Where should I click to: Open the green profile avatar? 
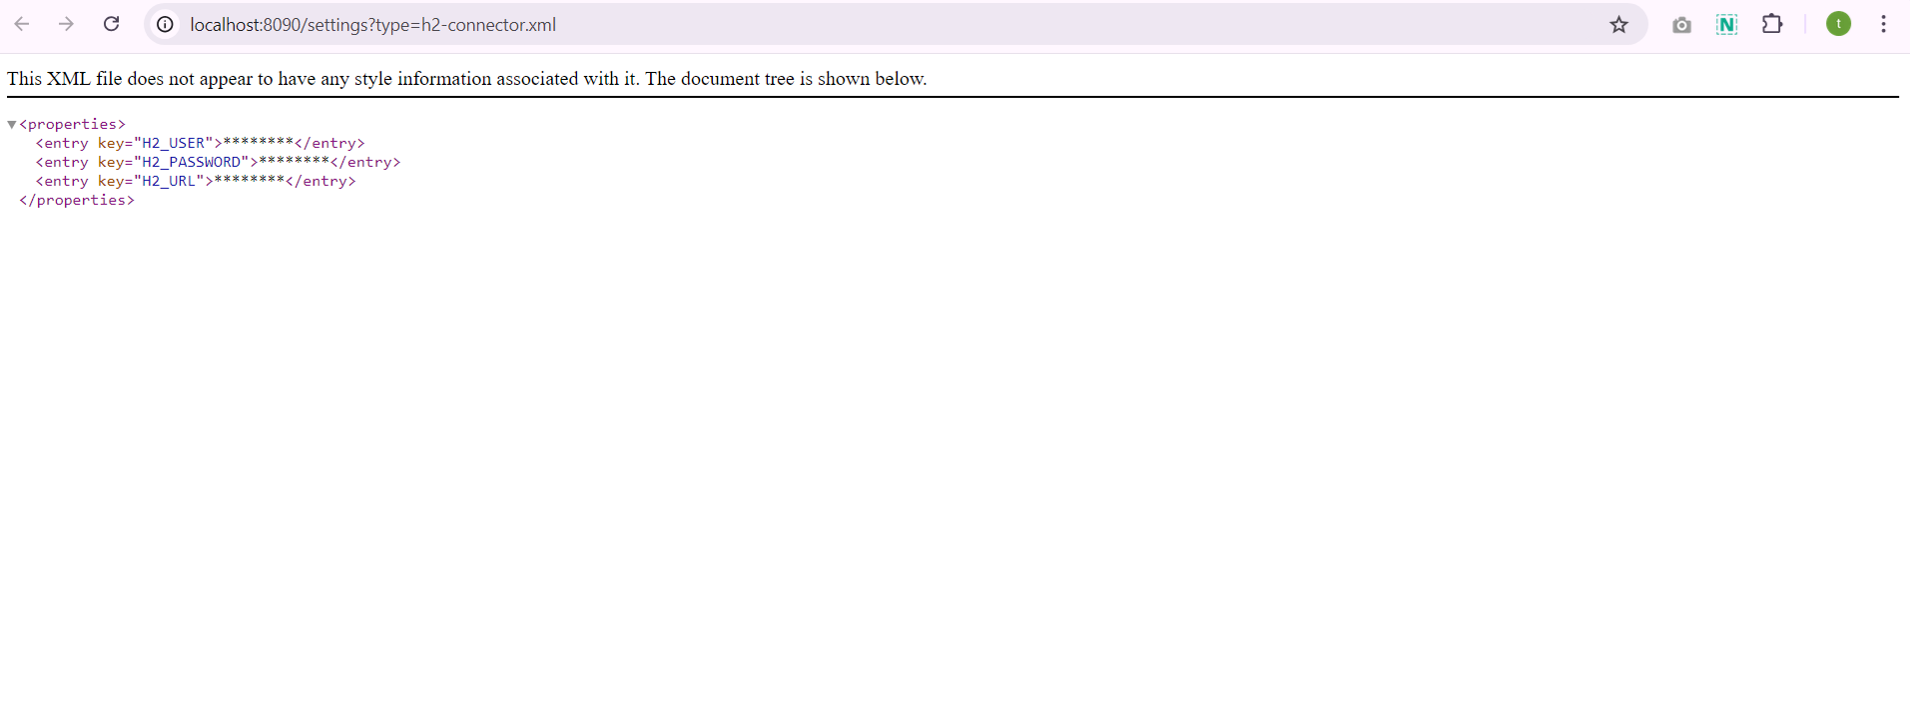pyautogui.click(x=1838, y=24)
